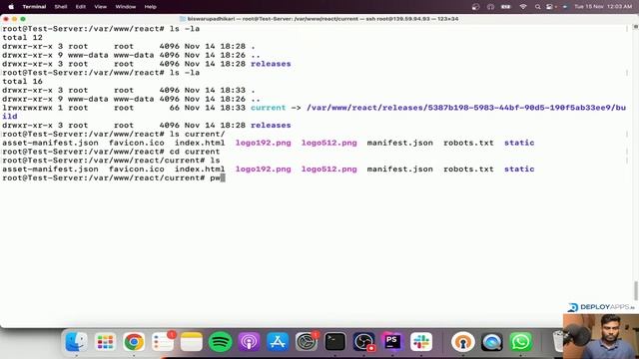Open the OpenVPN Connect icon in the Dock
This screenshot has width=639, height=359.
(463, 342)
